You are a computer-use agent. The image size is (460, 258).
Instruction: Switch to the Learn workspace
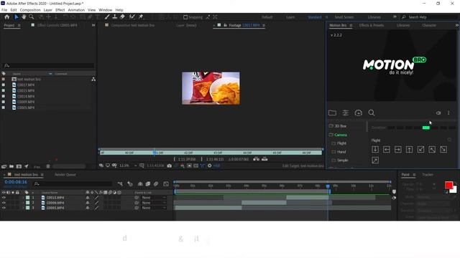(290, 17)
